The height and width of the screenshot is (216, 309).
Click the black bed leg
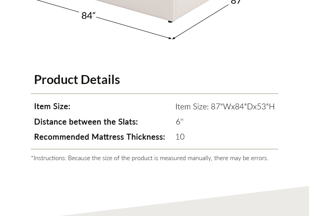tap(170, 22)
